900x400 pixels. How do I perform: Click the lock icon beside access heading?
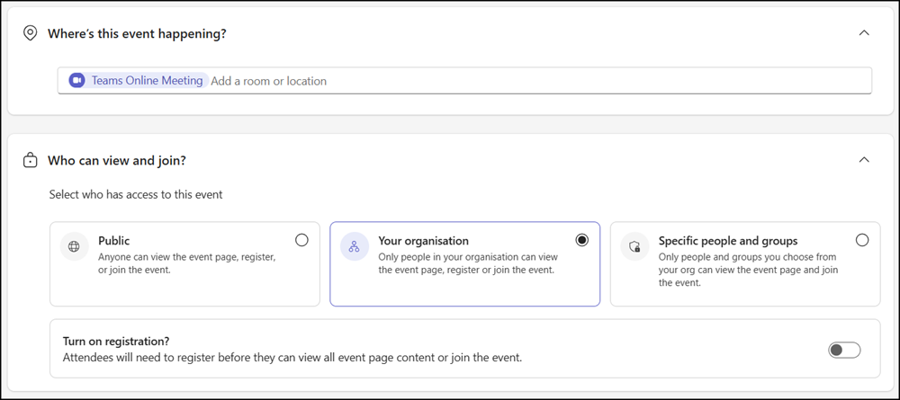coord(30,160)
